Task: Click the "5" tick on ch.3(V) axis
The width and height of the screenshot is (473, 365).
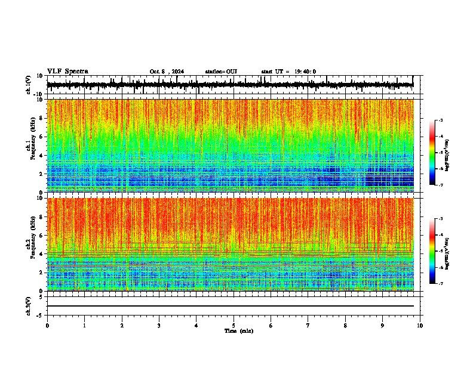Action: click(41, 296)
